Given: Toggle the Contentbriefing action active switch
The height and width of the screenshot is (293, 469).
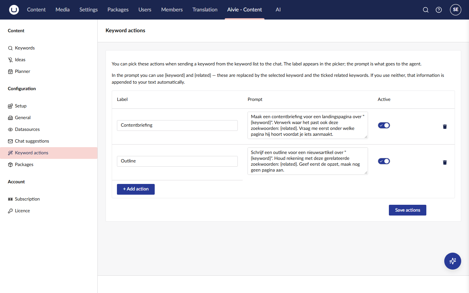Looking at the screenshot, I should tap(384, 125).
